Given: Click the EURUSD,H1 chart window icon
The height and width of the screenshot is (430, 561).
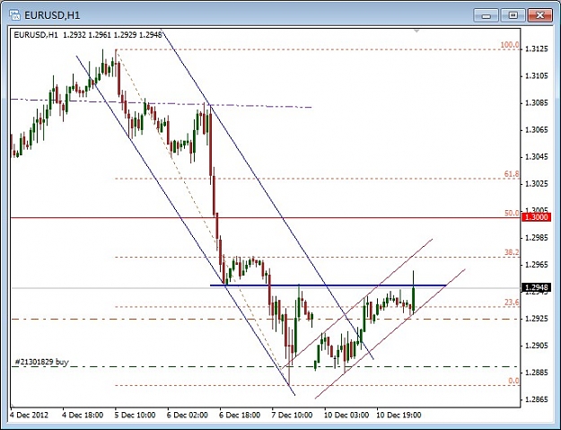Looking at the screenshot, I should [15, 15].
